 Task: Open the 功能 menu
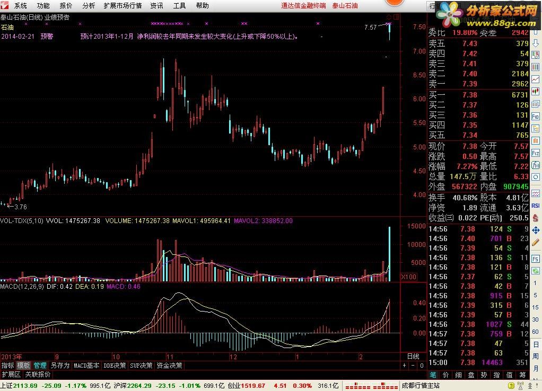click(43, 5)
